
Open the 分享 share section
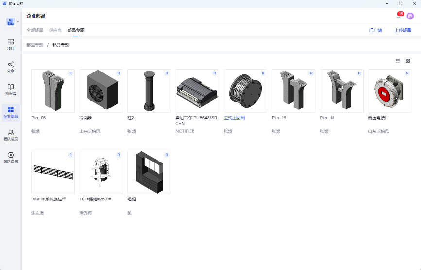click(11, 67)
